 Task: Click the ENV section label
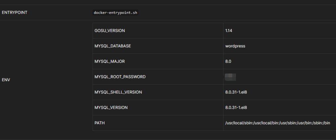click(6, 80)
